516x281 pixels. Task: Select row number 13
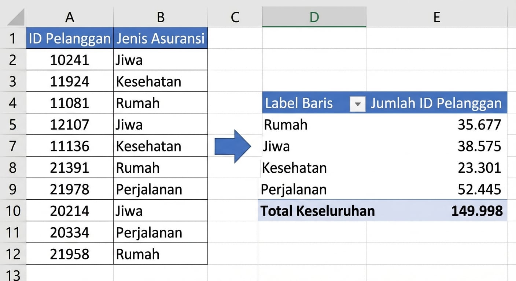13,274
